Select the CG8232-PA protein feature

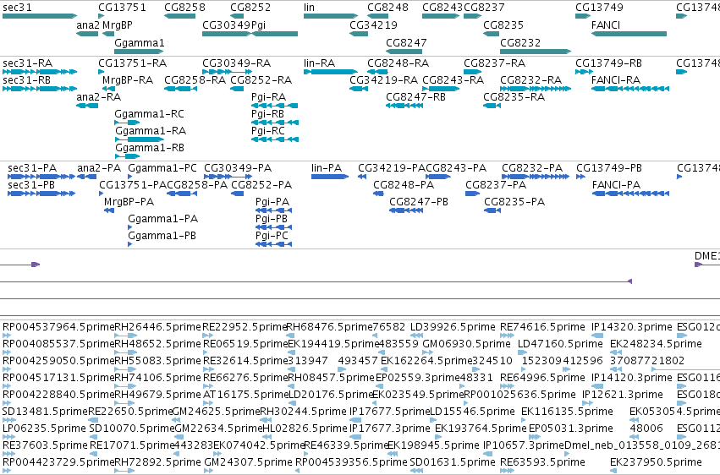(536, 177)
